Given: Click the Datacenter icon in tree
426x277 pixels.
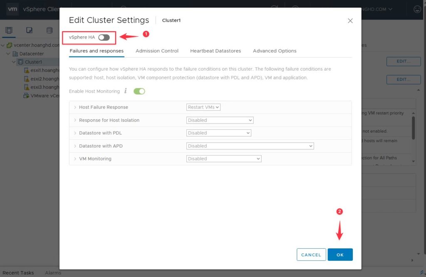Looking at the screenshot, I should (15, 54).
